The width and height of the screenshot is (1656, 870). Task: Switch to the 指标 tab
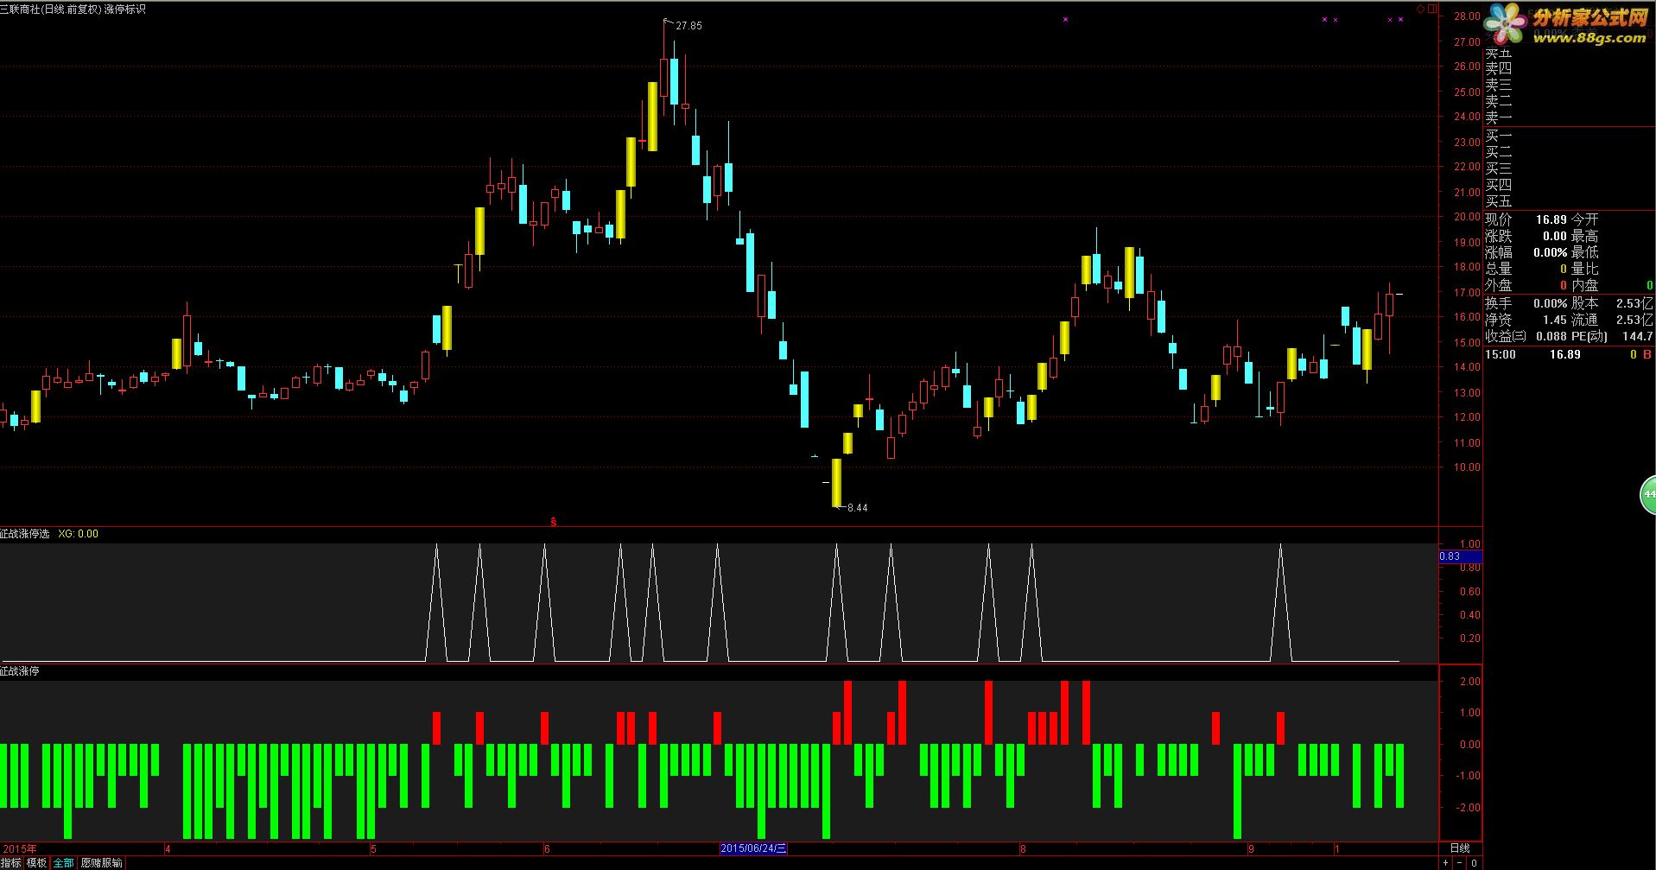(11, 863)
